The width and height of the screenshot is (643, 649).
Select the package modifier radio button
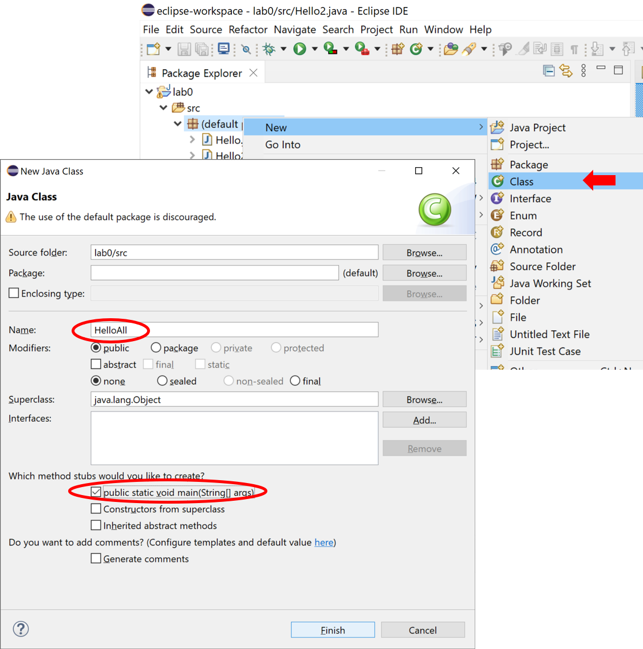pyautogui.click(x=156, y=348)
